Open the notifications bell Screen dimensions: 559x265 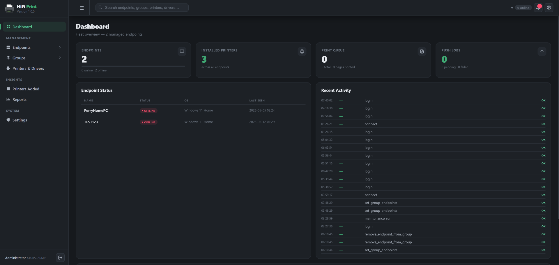(x=538, y=8)
